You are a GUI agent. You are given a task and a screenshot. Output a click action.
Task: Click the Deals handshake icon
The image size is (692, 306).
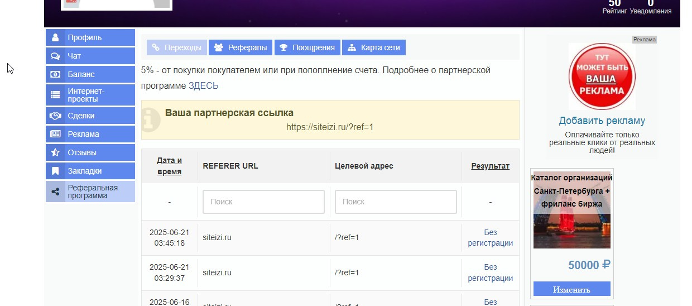click(x=55, y=116)
